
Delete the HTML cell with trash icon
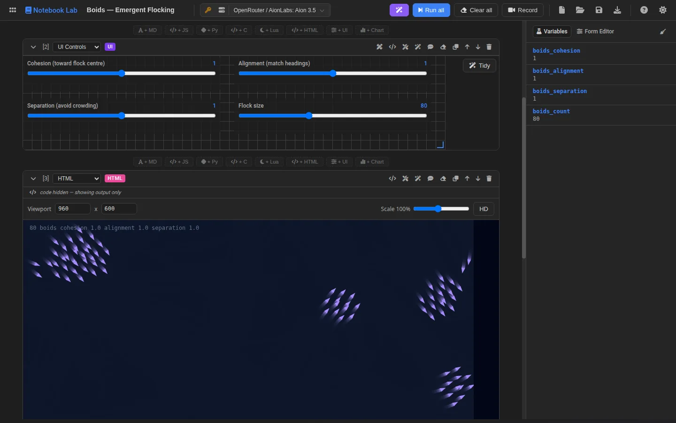(x=489, y=179)
